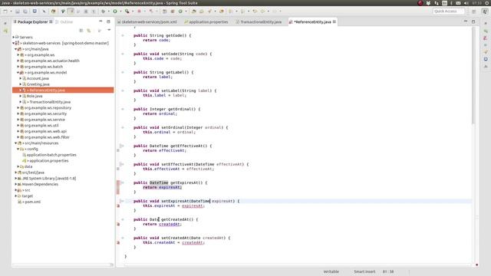Screen dimensions: 491x276
Task: Select Greeting.java in Package Explorer
Action: pyautogui.click(x=38, y=84)
